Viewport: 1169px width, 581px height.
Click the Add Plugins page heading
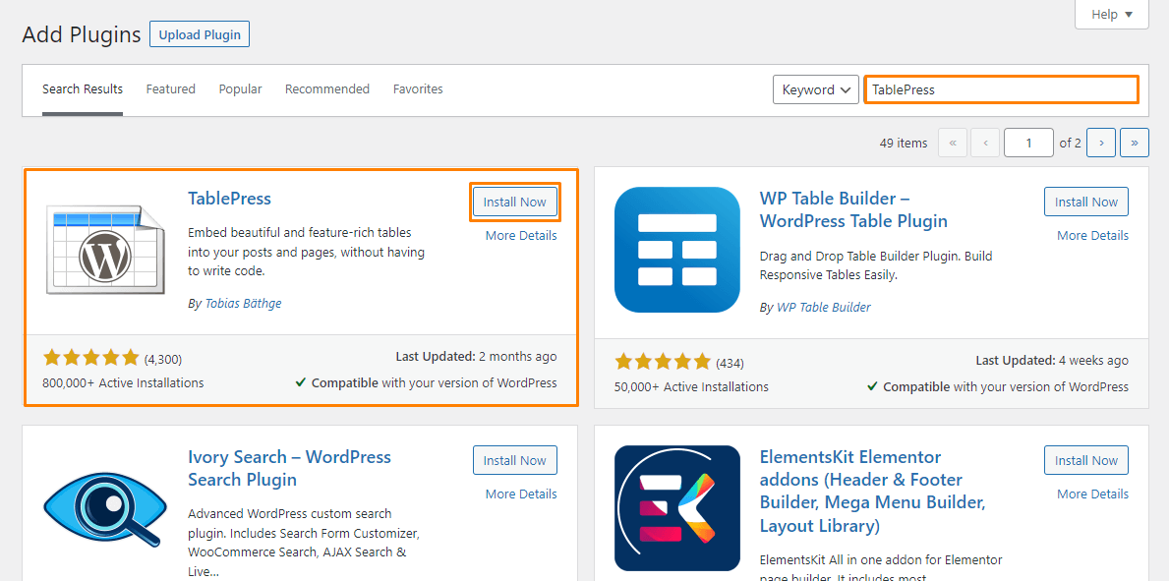pos(82,34)
